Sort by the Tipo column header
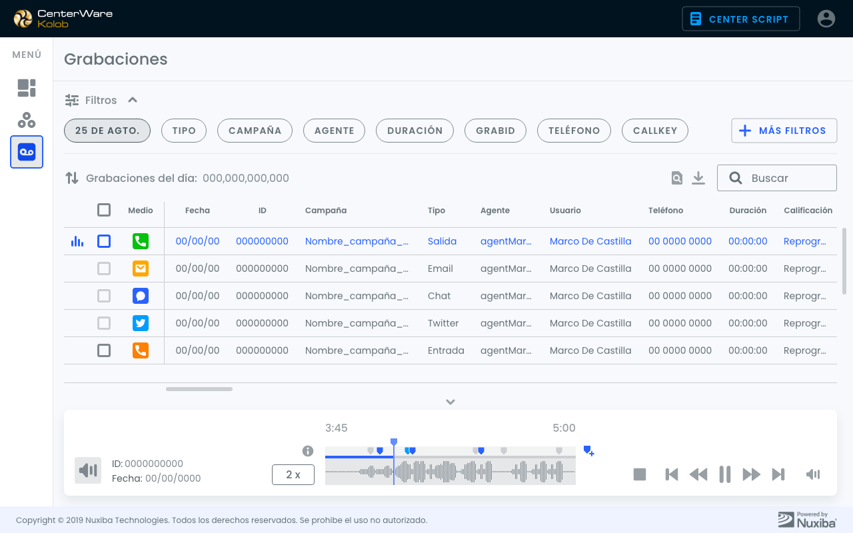The height and width of the screenshot is (533, 853). (436, 210)
